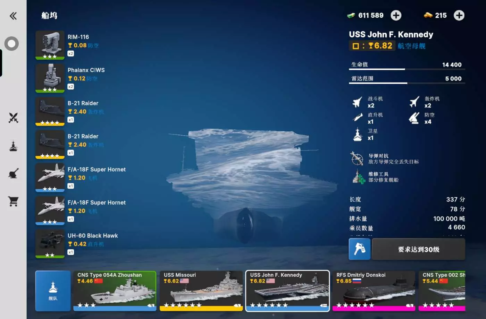
Task: Click the 5 000 radar range value
Action: pyautogui.click(x=453, y=79)
